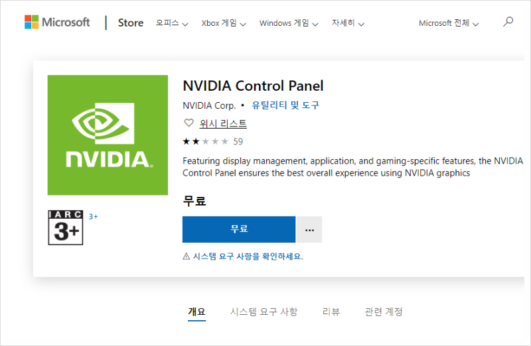Click the app description text
Image resolution: width=531 pixels, height=346 pixels.
(x=352, y=167)
